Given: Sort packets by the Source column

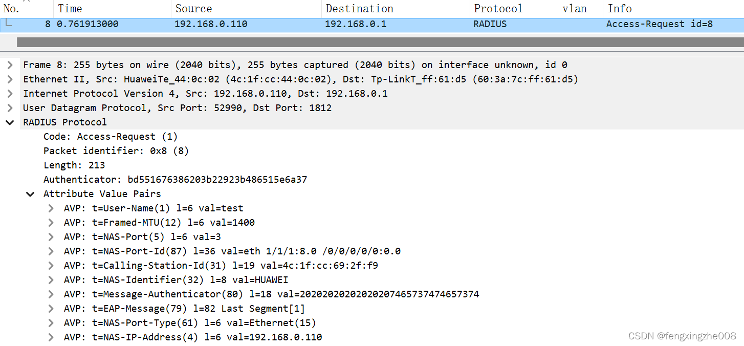Looking at the screenshot, I should coord(193,8).
